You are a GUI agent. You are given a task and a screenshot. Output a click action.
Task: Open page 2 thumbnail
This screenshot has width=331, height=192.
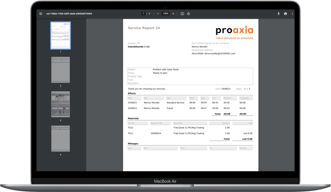pyautogui.click(x=60, y=70)
